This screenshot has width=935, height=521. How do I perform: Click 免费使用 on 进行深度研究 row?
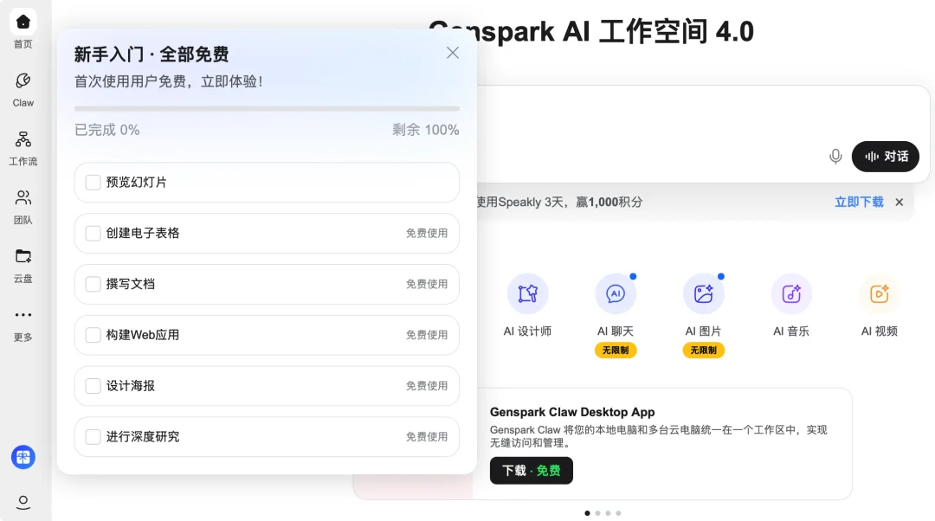(427, 437)
